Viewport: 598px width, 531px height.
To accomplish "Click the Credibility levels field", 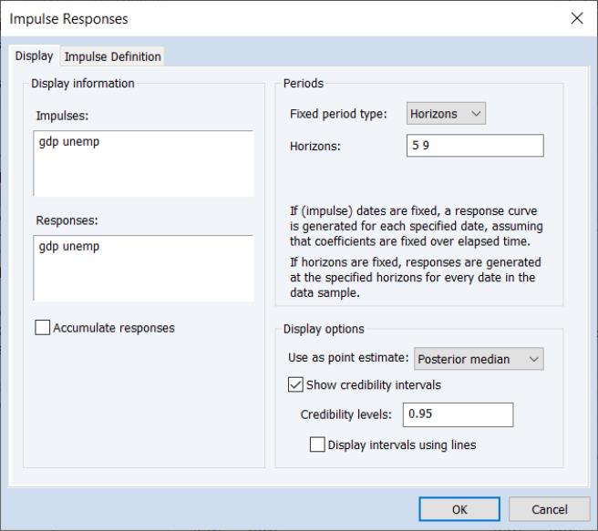I will click(x=458, y=414).
